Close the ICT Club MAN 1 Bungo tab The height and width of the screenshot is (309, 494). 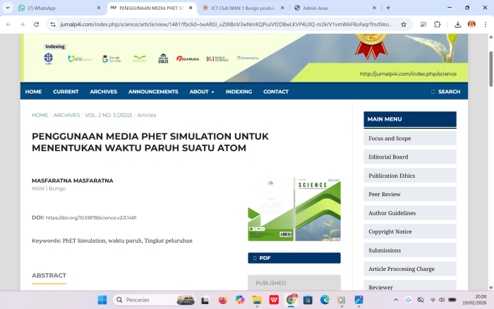(x=282, y=8)
